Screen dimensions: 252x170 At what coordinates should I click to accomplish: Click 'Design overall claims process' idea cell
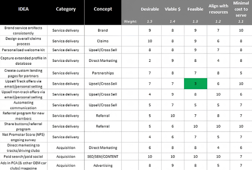coord(24,41)
